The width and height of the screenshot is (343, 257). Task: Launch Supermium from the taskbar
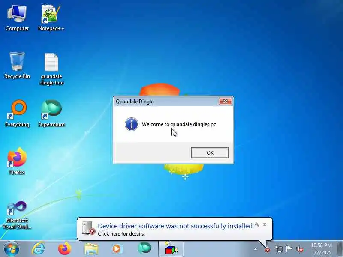[144, 248]
